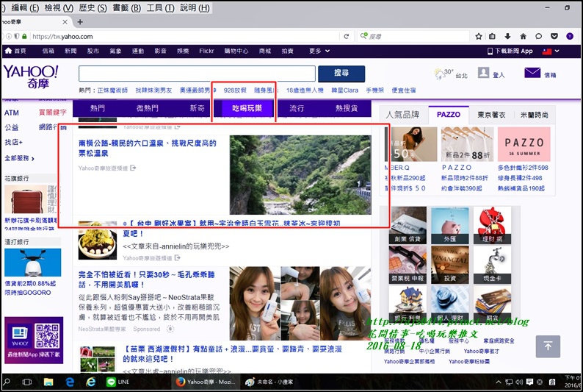The height and width of the screenshot is (392, 583).
Task: Select the 東京著衣 brand tab
Action: point(491,115)
